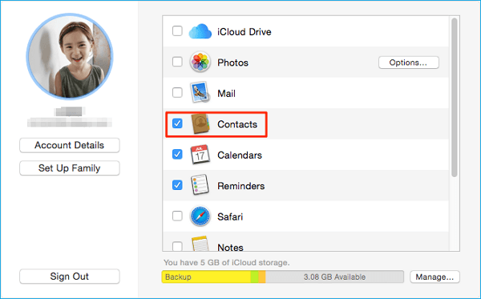
Task: Click the green segment of storage bar
Action: point(254,277)
